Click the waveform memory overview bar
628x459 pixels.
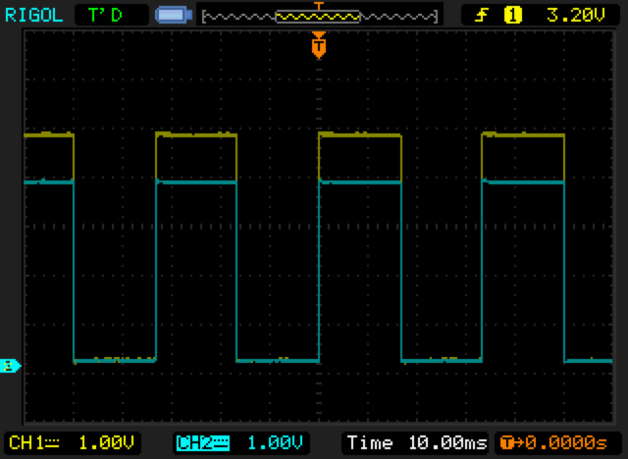pos(320,17)
